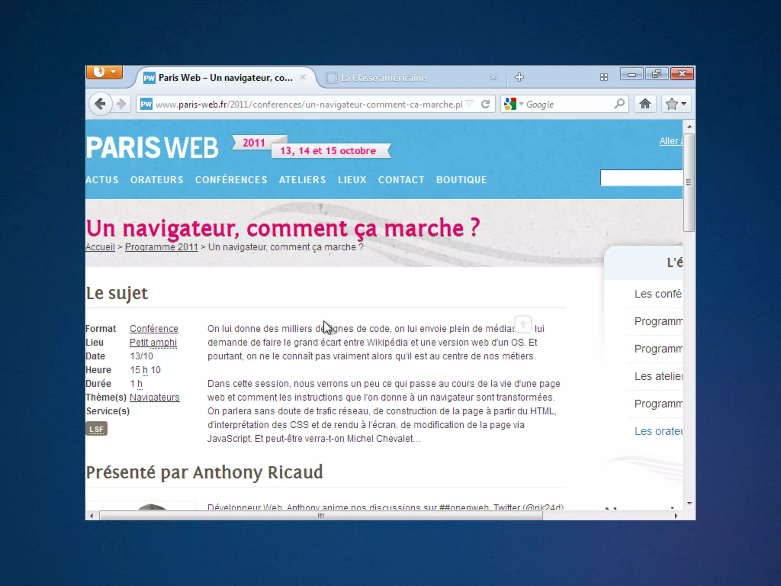The width and height of the screenshot is (781, 586).
Task: Open the Home page icon
Action: click(645, 104)
